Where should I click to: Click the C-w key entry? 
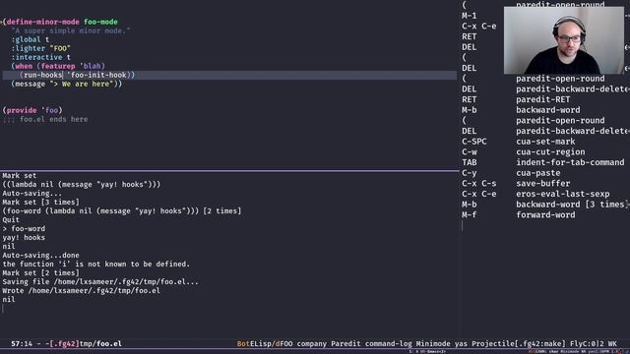[470, 152]
